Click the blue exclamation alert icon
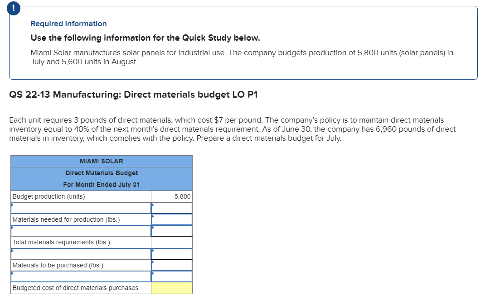Viewport: 485px width, 295px height. tap(13, 8)
